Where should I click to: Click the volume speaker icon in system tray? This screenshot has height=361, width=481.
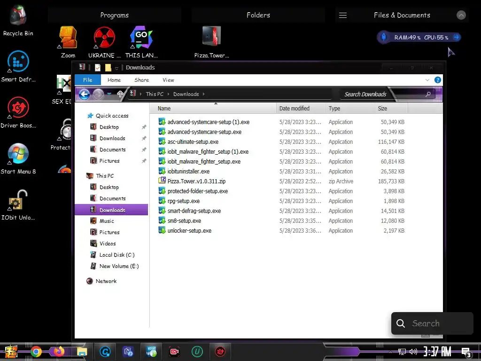point(413,352)
